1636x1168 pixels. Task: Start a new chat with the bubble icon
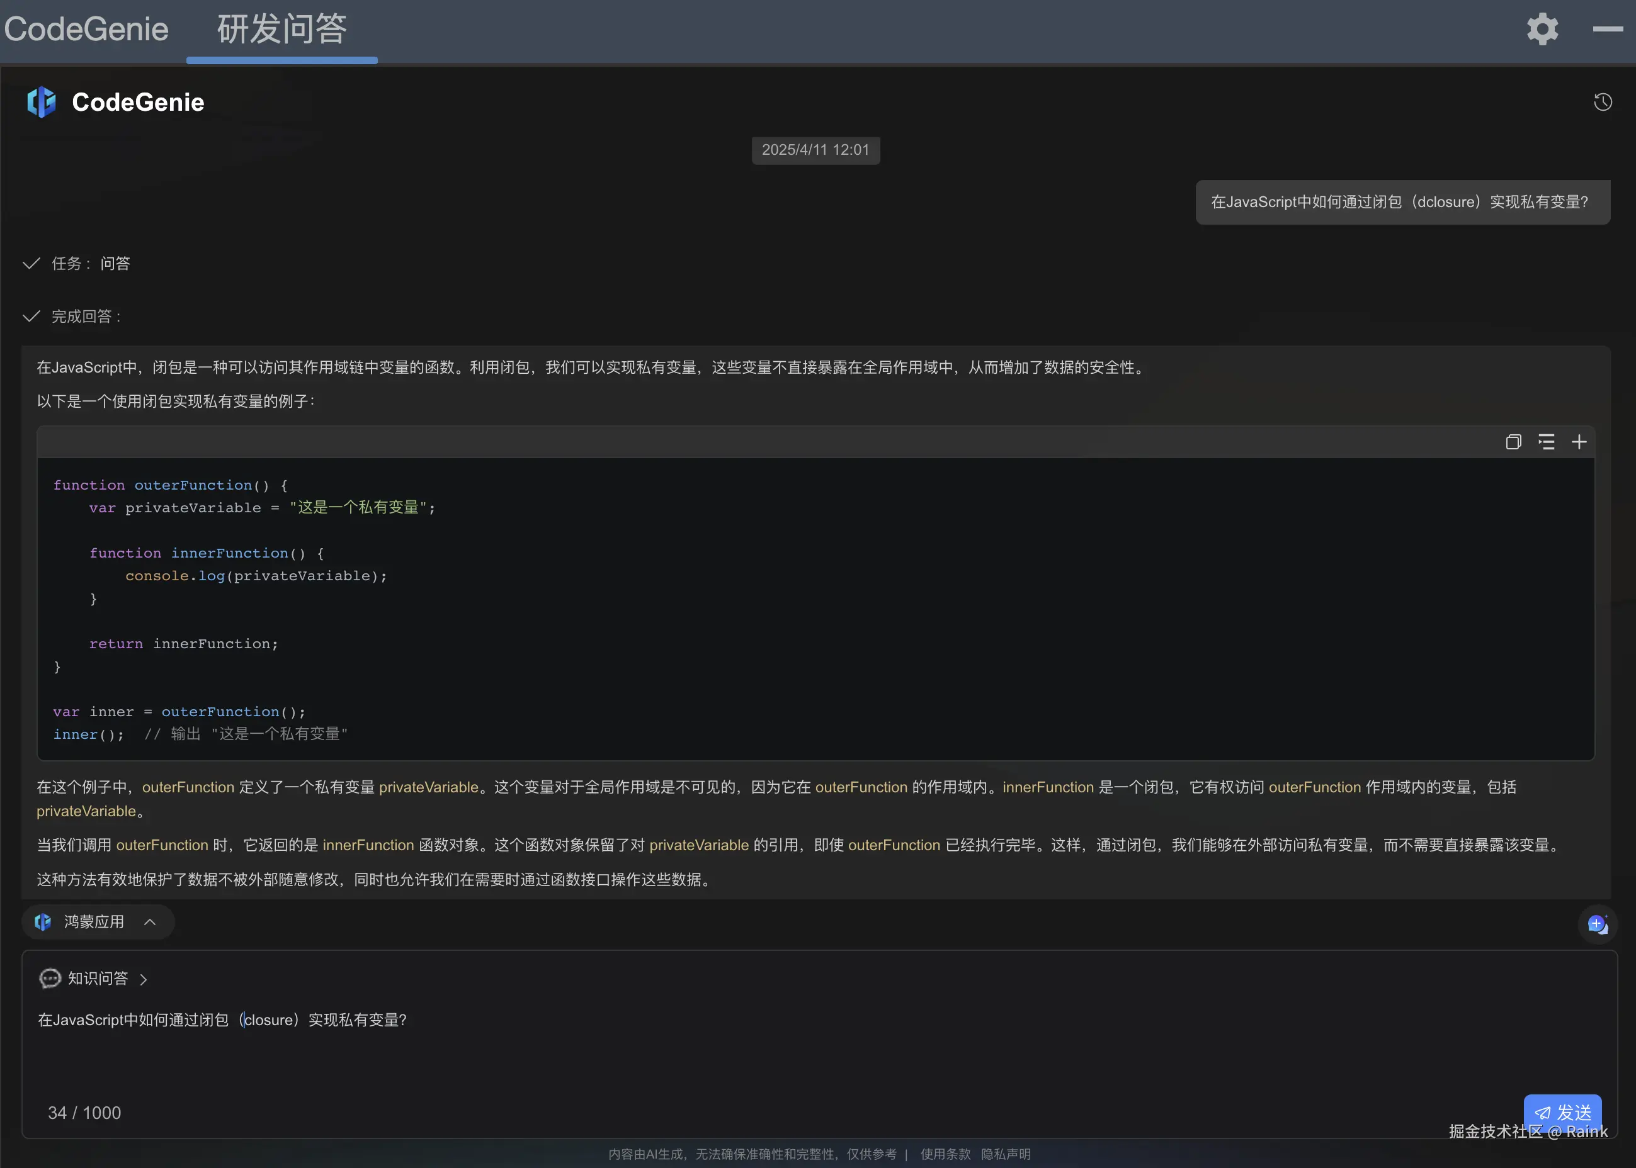(x=1597, y=924)
